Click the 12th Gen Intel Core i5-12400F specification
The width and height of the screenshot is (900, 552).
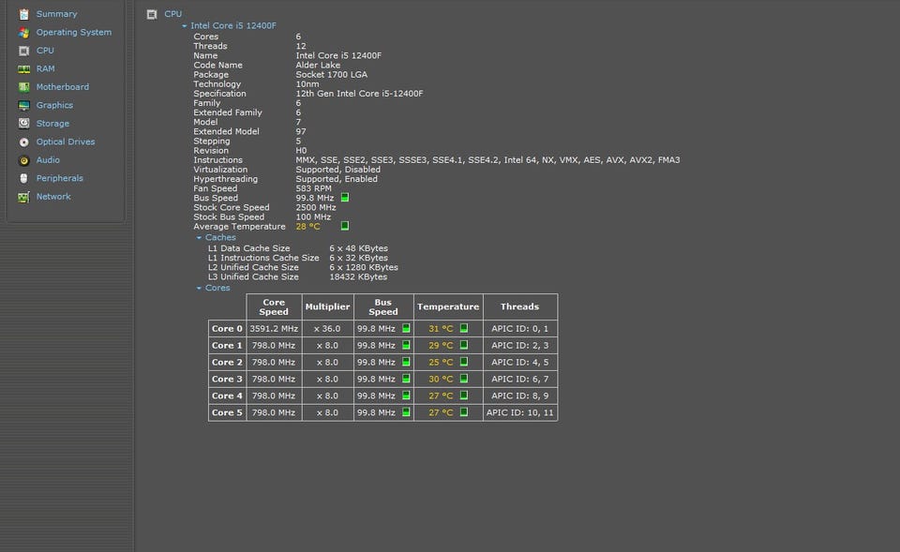[x=359, y=94]
